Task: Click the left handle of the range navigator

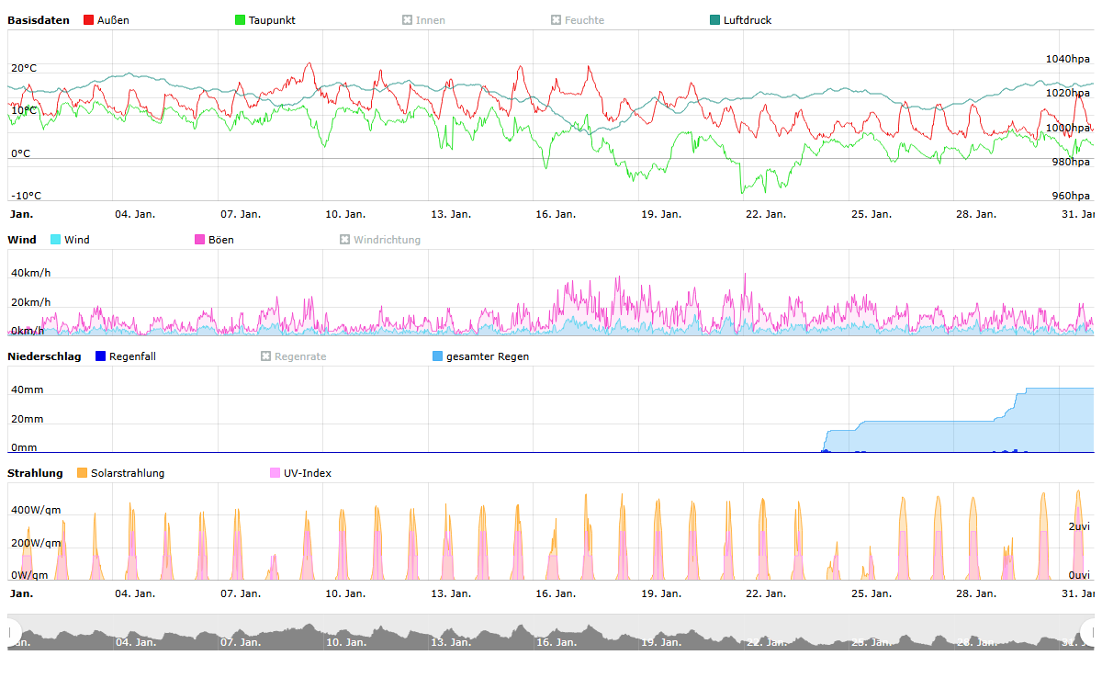Action: tap(13, 632)
